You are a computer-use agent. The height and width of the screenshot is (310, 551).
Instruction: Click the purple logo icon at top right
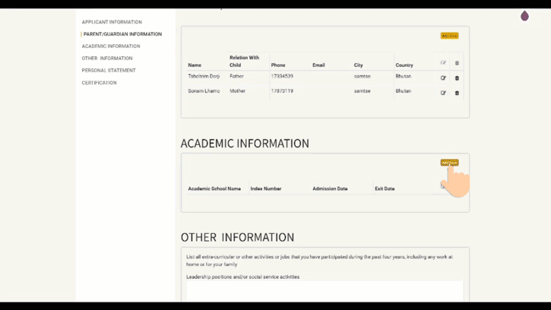[524, 16]
